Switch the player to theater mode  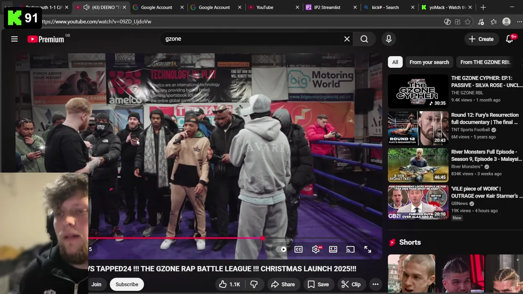point(333,249)
